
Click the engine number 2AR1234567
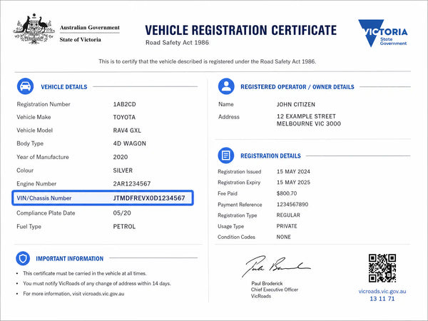point(132,184)
